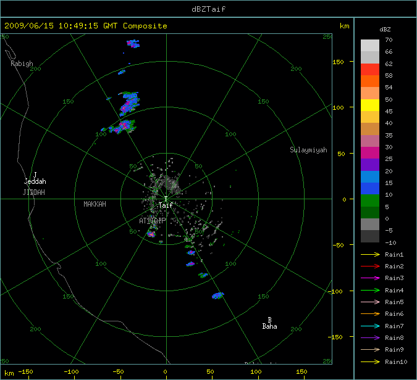The image size is (417, 380).
Task: Click the Rabigh label near the coast
Action: (x=22, y=64)
